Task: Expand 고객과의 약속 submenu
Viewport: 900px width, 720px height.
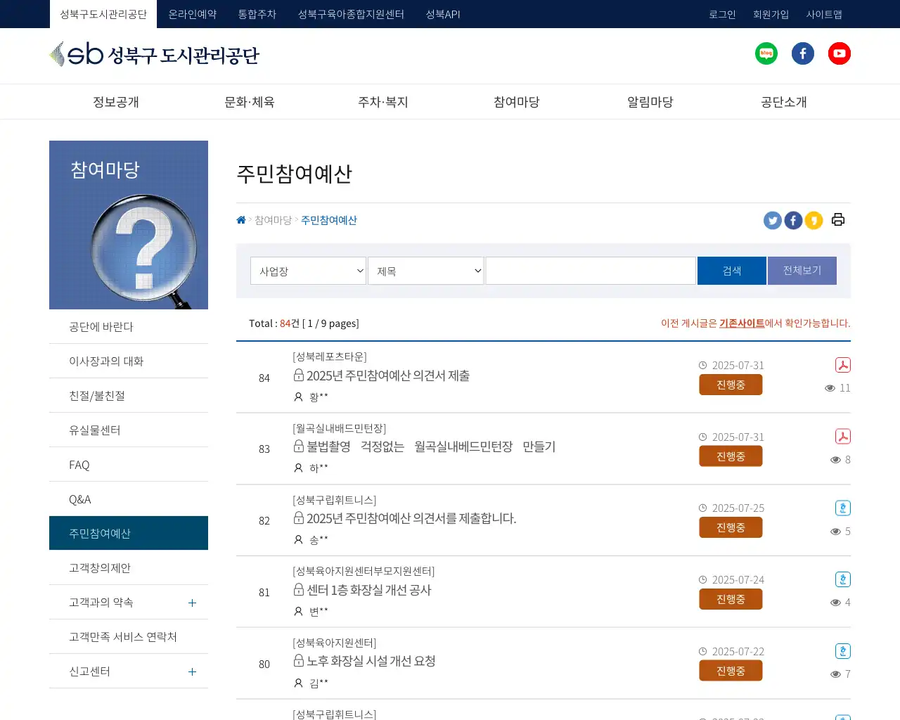Action: coord(192,603)
